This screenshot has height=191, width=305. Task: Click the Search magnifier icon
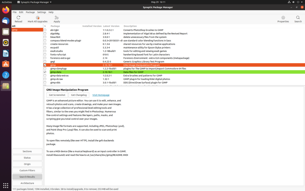coord(298,18)
